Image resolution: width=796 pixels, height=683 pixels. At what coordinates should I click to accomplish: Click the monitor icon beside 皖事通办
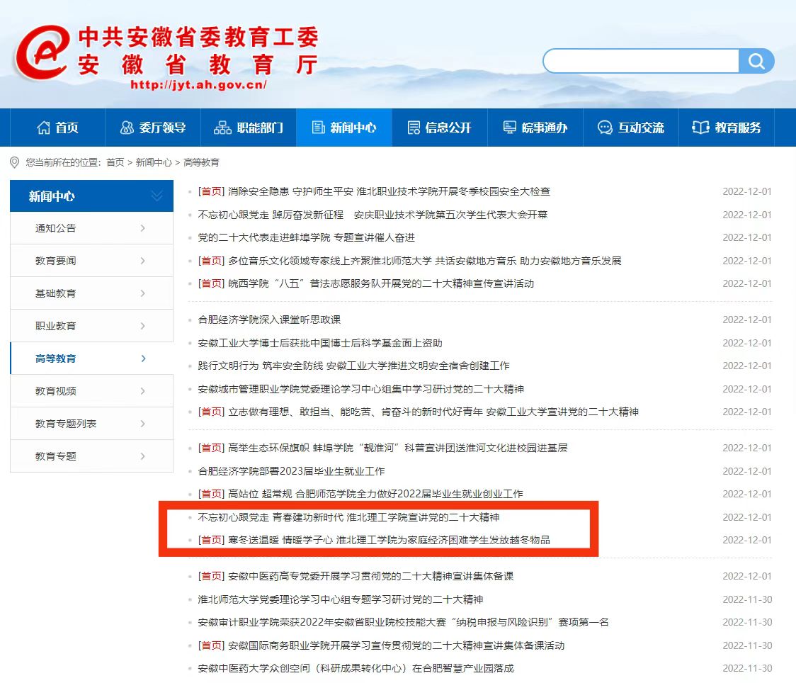point(510,128)
